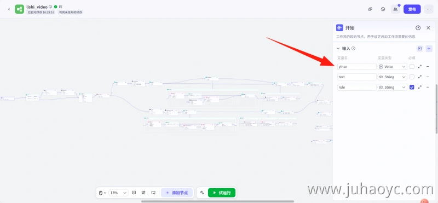Image resolution: width=438 pixels, height=203 pixels.
Task: Enable required checkbox for yinse
Action: [x=412, y=66]
